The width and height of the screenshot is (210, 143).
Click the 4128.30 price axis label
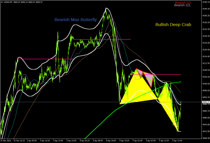point(206,36)
